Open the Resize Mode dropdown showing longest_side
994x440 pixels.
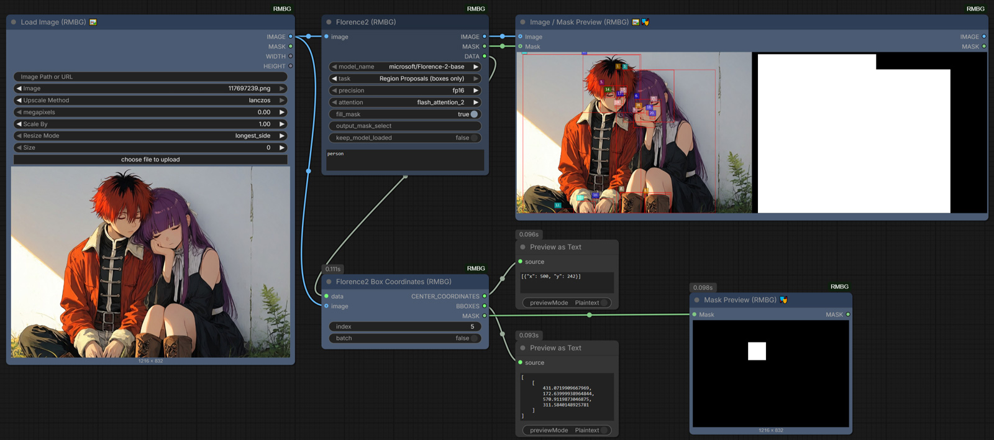[150, 135]
